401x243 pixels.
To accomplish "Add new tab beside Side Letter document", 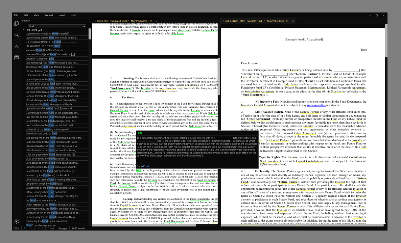I will point(163,21).
